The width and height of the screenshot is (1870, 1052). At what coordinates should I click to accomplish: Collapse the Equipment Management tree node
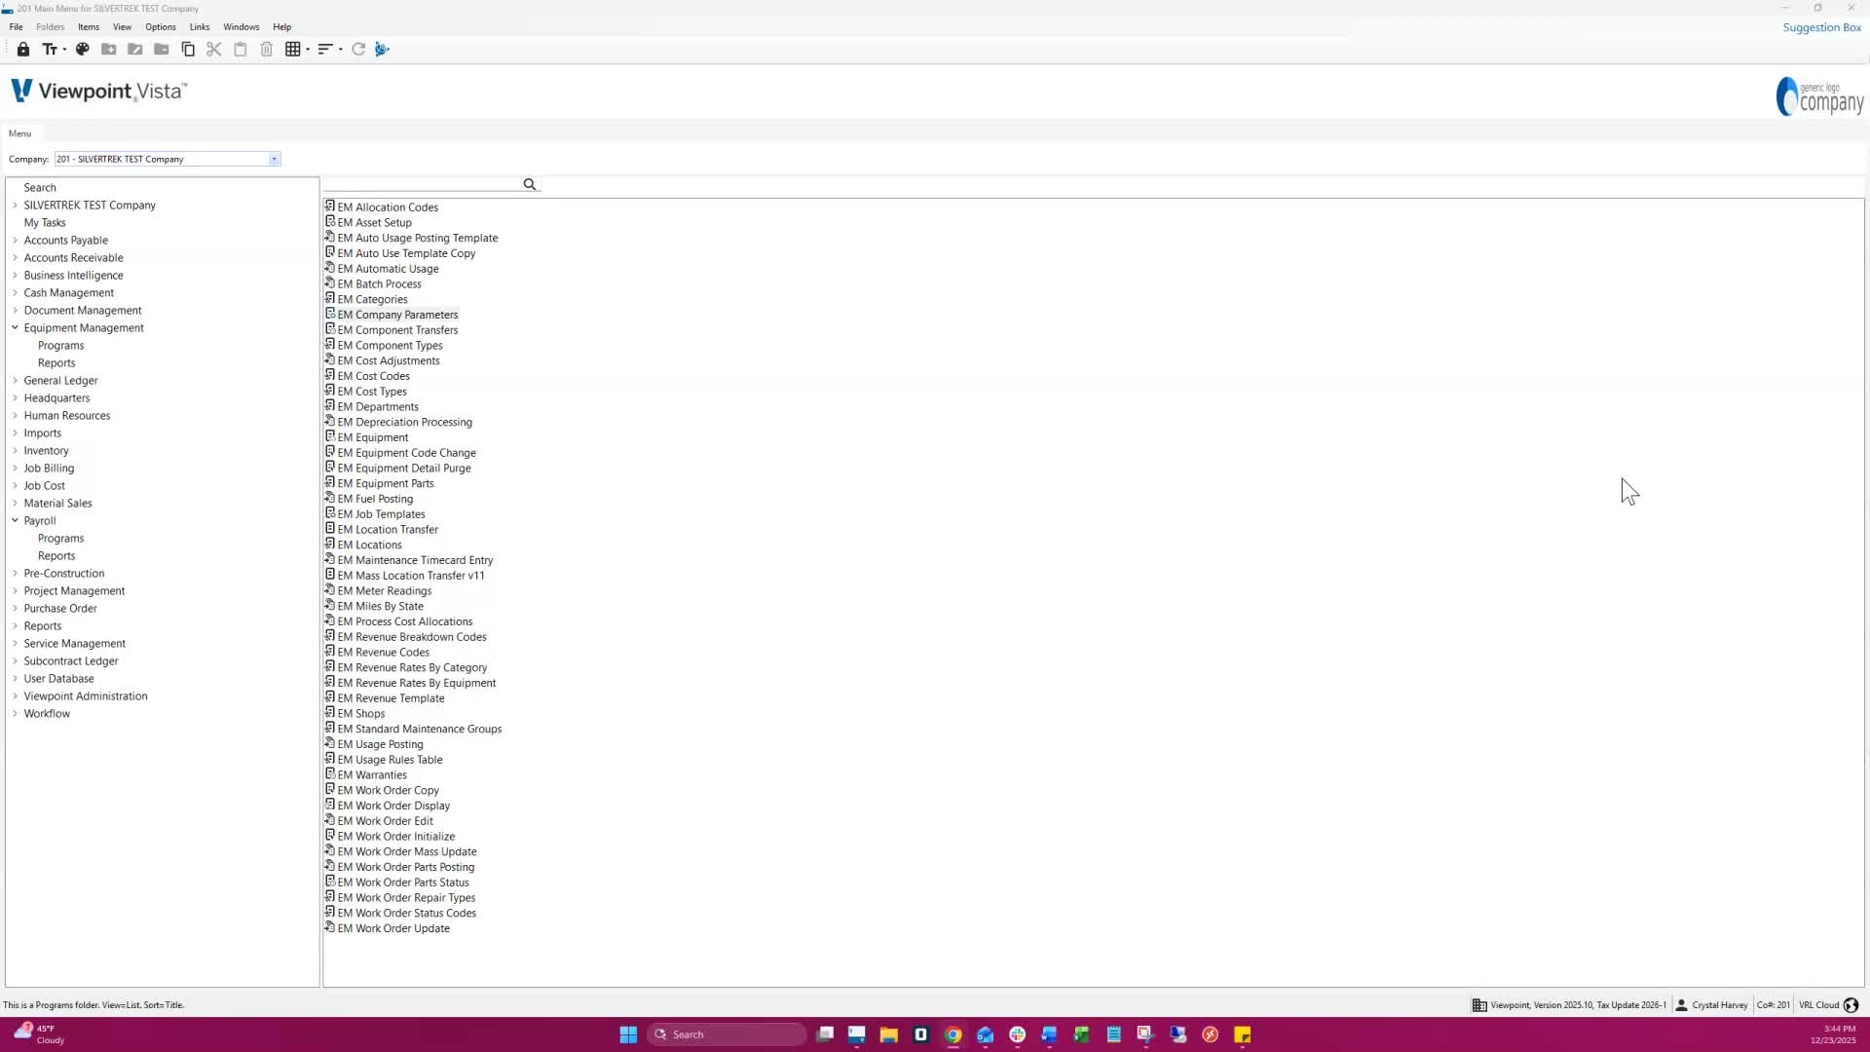(x=16, y=328)
